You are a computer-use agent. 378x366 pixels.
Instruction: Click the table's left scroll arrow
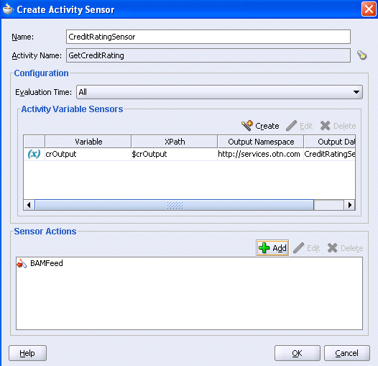click(29, 205)
